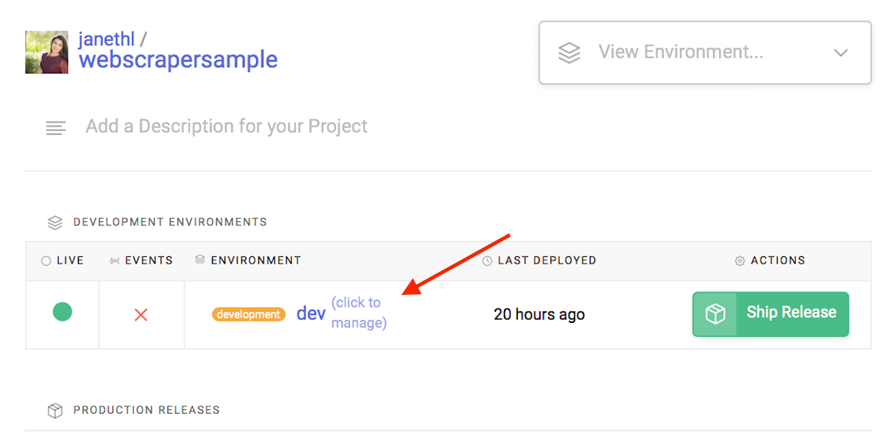Viewport: 895px width, 432px height.
Task: Open the dev environment link
Action: click(x=311, y=313)
